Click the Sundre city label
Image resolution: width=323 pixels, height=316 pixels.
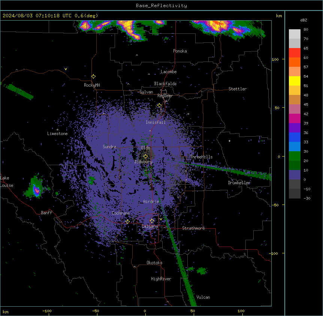(x=109, y=147)
